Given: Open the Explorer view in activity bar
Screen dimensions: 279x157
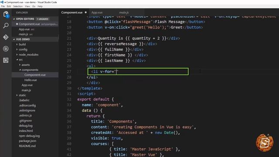Looking at the screenshot, I should point(6,14).
